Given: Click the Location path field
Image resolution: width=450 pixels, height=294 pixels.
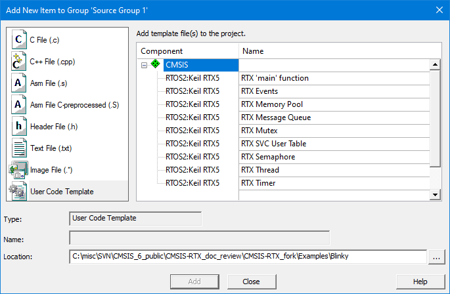Looking at the screenshot, I should point(248,257).
